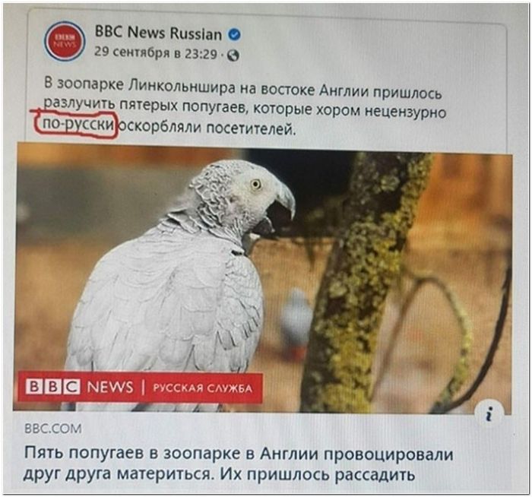Open the grey parrot photo preview

[263, 277]
